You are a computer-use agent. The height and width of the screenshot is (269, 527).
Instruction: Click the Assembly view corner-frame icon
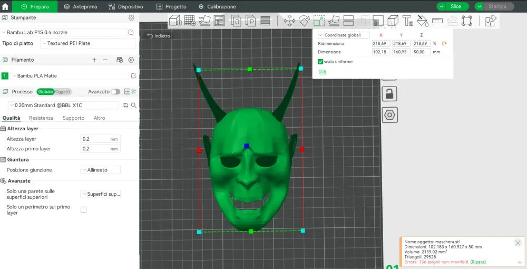tap(467, 21)
